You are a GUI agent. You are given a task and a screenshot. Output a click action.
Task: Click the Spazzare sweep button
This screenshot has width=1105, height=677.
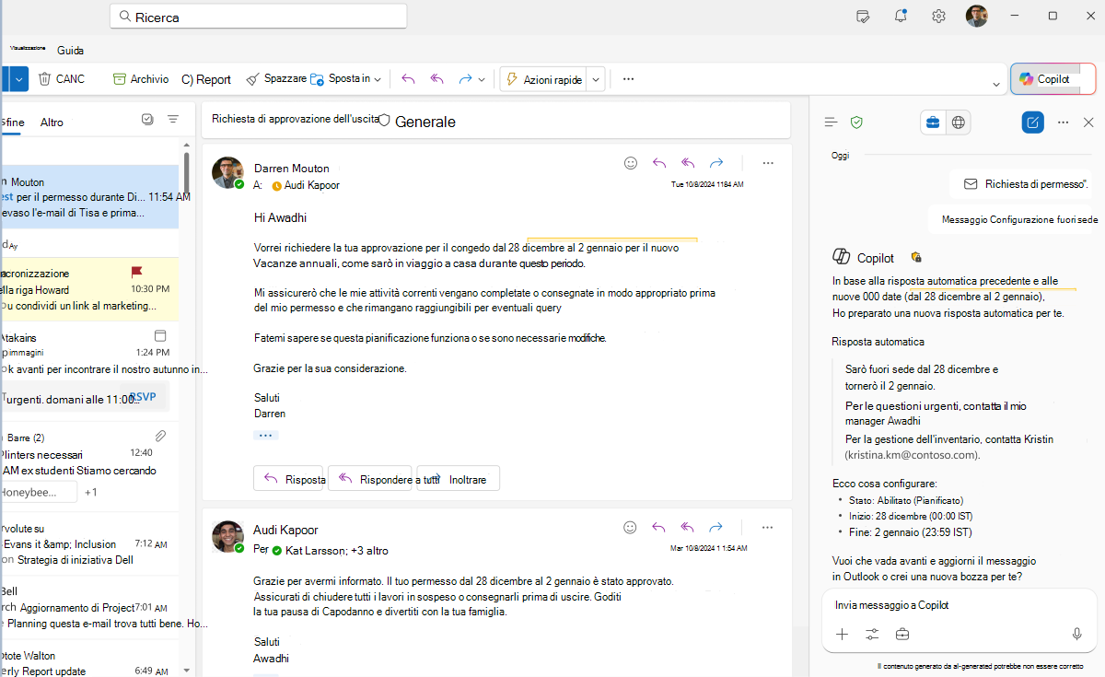276,79
